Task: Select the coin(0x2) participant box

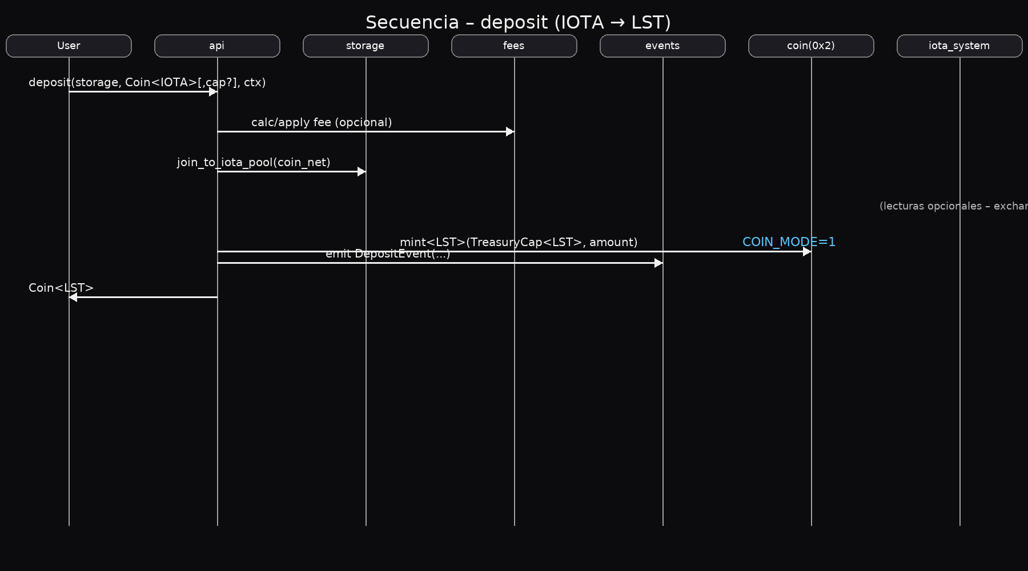Action: (x=811, y=46)
